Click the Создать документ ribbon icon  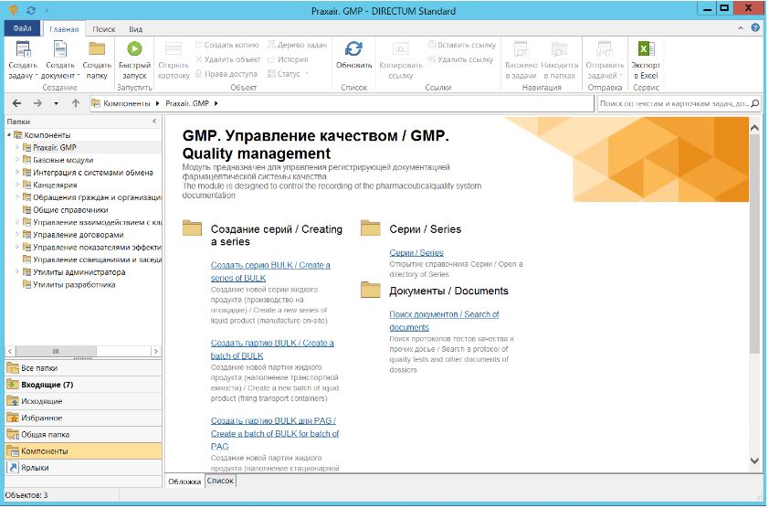[x=60, y=49]
